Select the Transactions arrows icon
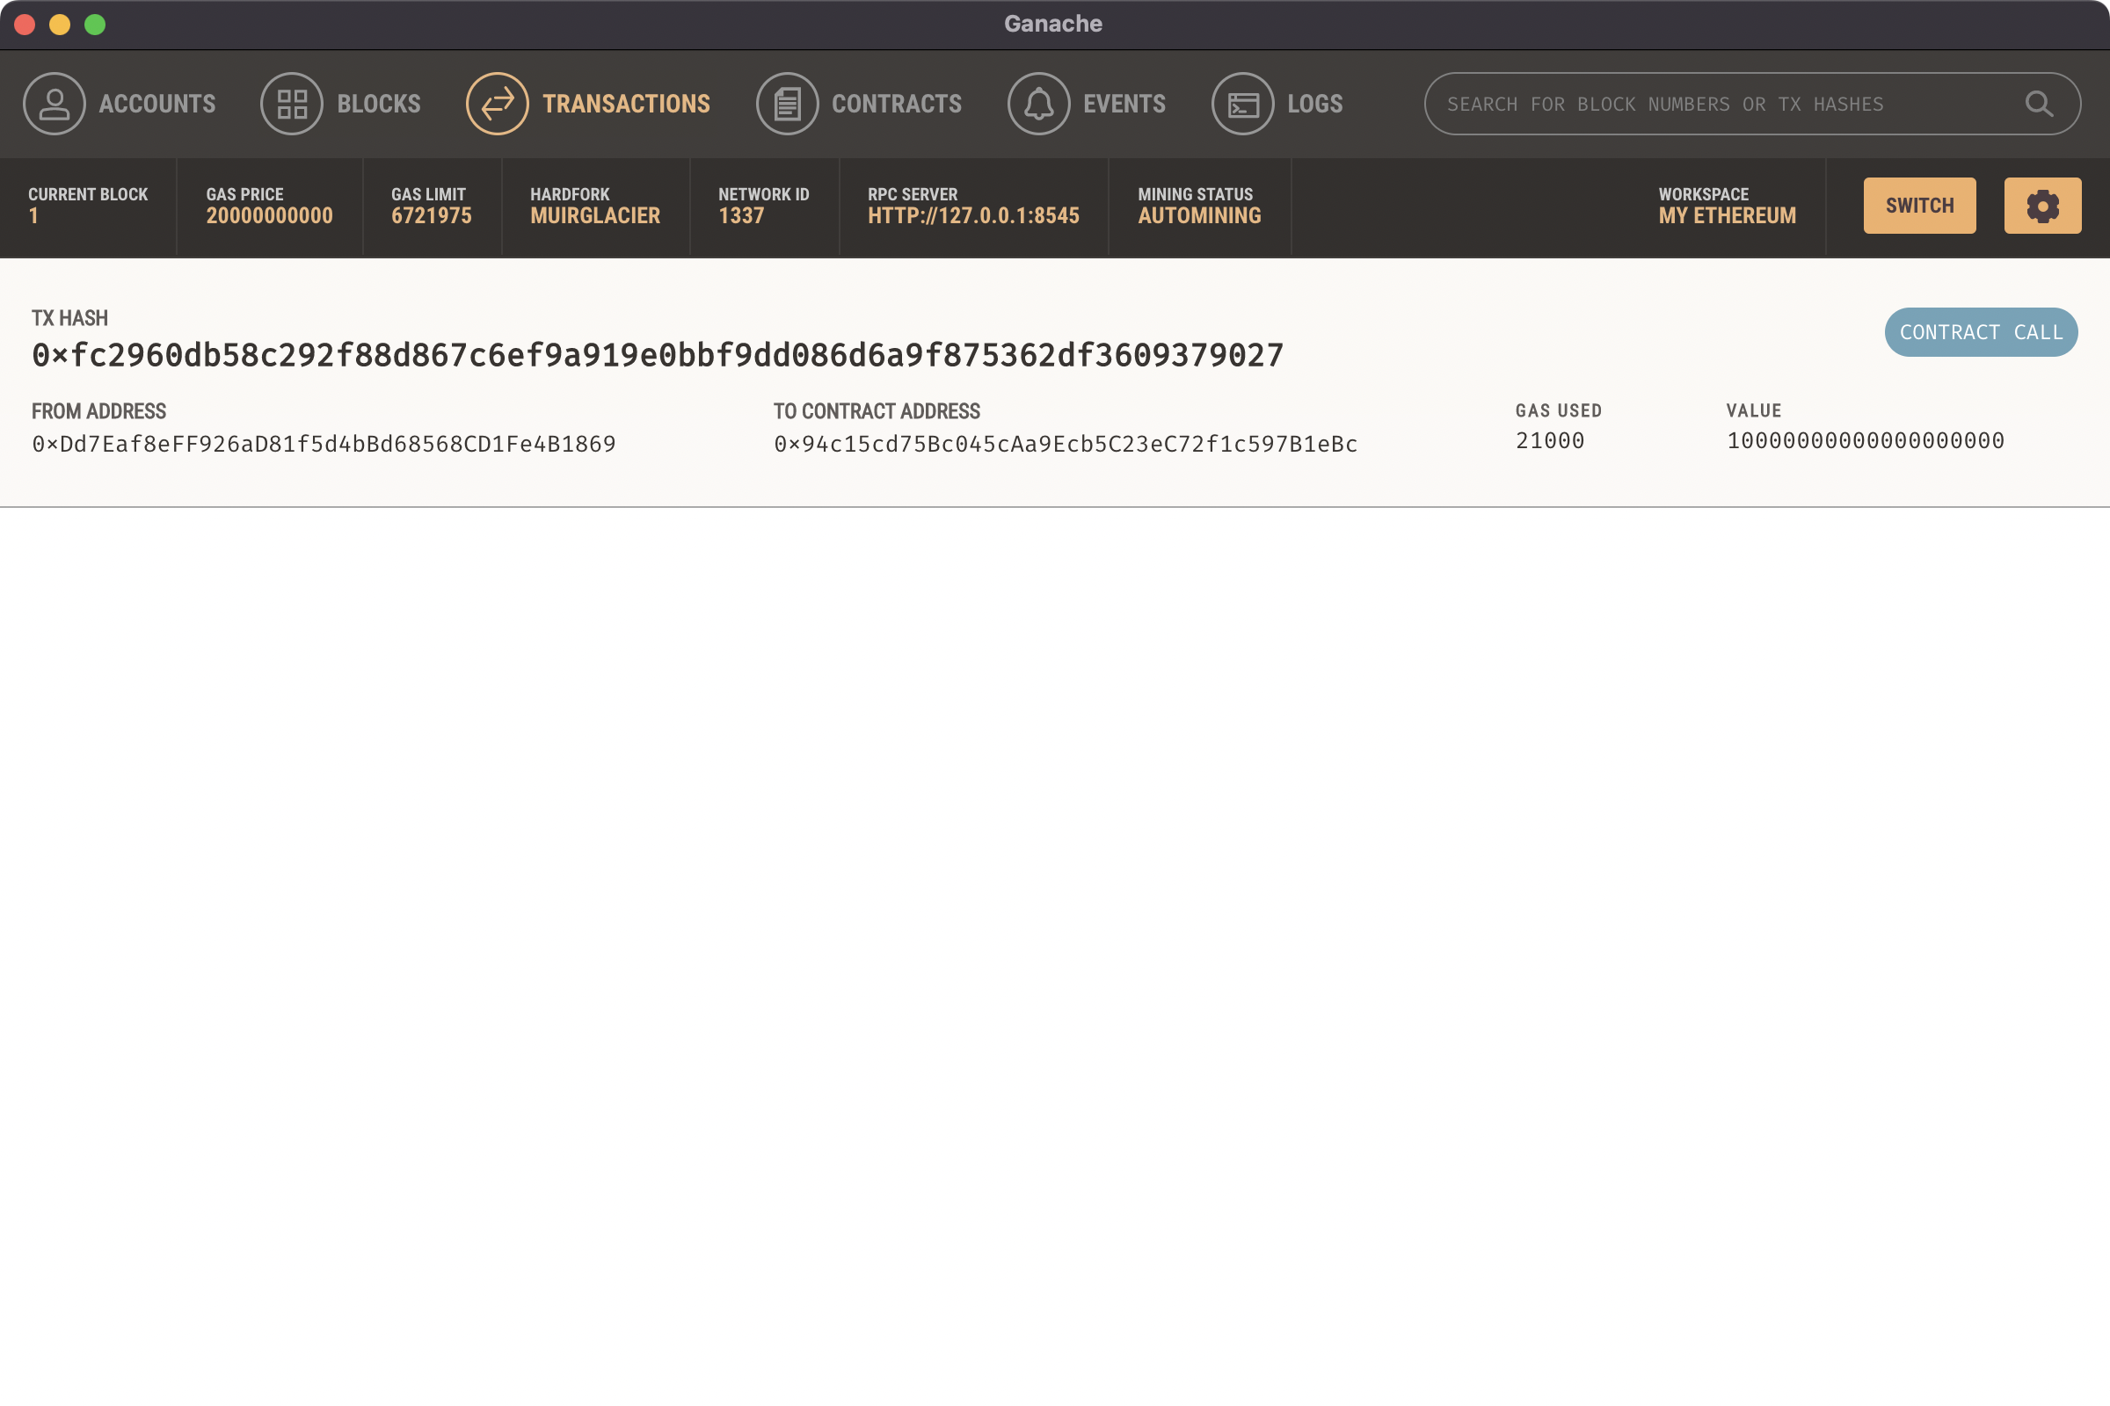 pos(497,104)
